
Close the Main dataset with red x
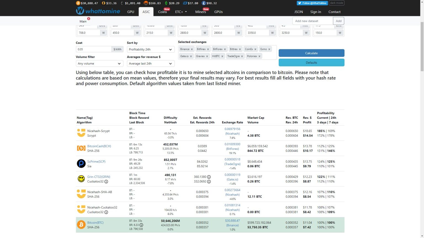coord(89,18)
